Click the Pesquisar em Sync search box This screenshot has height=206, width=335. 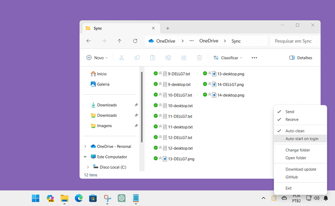[x=295, y=41]
